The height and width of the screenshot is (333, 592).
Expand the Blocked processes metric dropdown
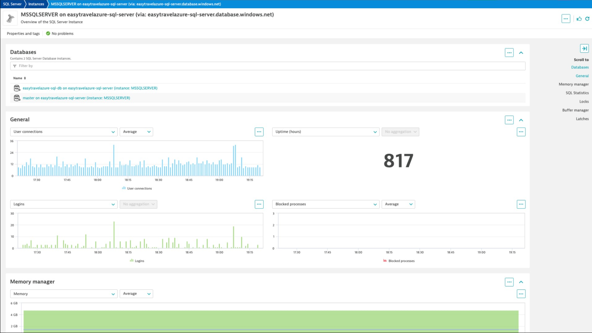(325, 205)
